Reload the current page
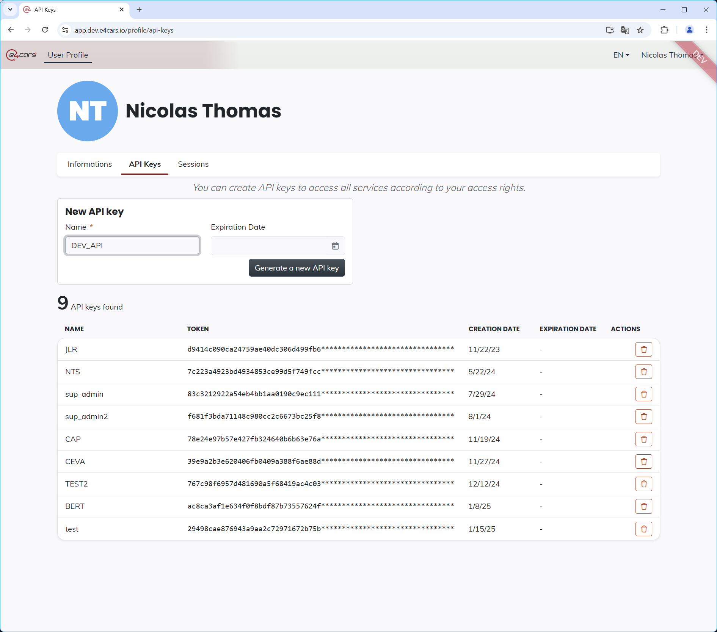Screen dimensions: 717x632 pyautogui.click(x=45, y=30)
